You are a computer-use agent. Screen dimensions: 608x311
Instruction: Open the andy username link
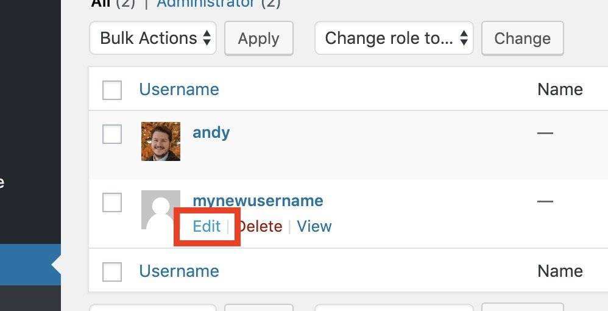211,132
